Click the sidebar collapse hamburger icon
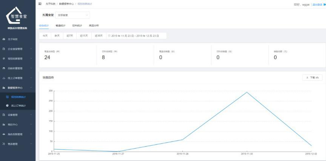Screen dimensions: 326x161 [40, 4]
